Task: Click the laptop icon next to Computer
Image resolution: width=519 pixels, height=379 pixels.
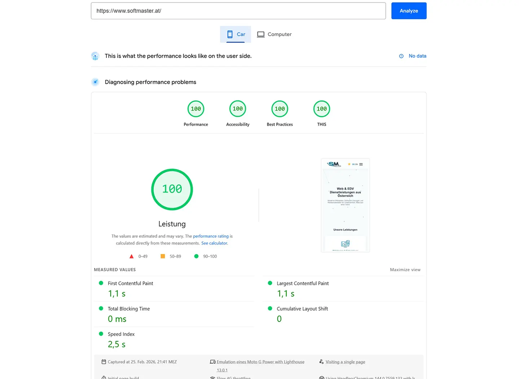Action: pyautogui.click(x=261, y=34)
